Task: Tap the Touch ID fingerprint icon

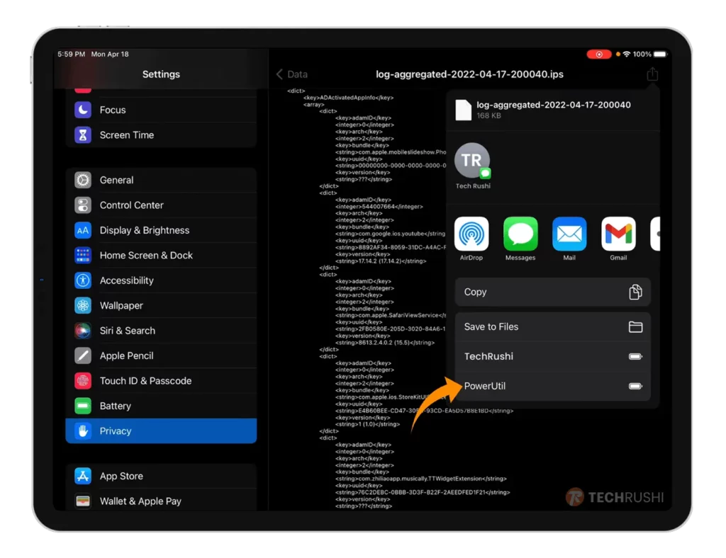Action: [x=83, y=380]
